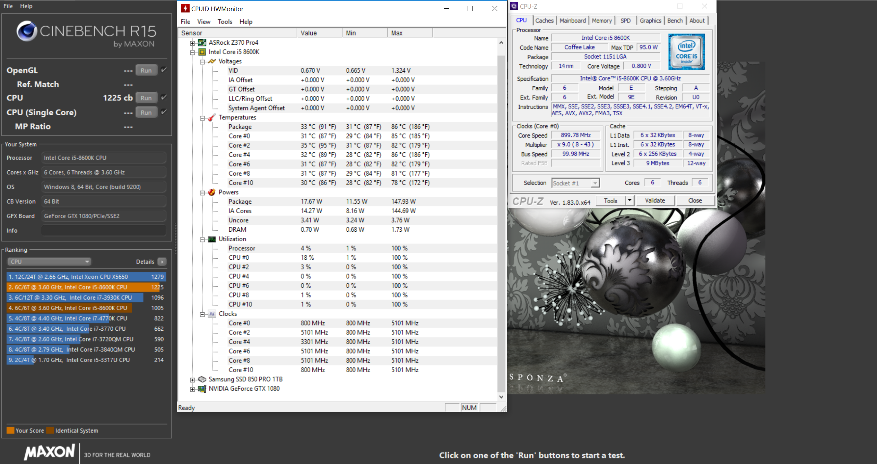
Task: Expand the Samsung SSD 850 PRO 1TB node
Action: [x=192, y=380]
